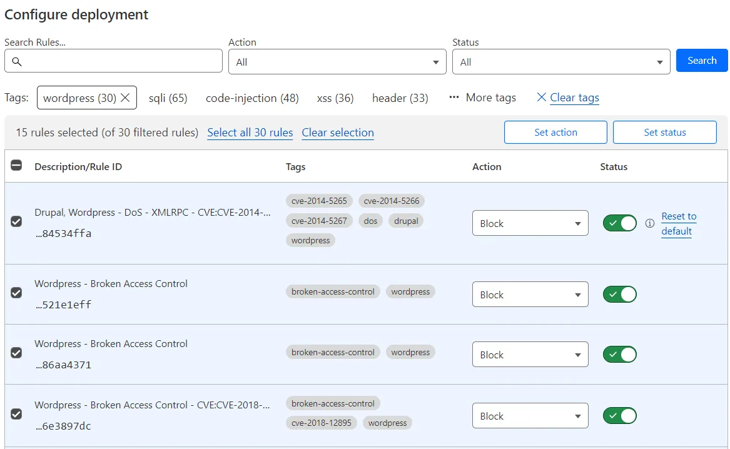Open the action dropdown for rule ...6e3897dc
This screenshot has width=730, height=449.
point(530,415)
